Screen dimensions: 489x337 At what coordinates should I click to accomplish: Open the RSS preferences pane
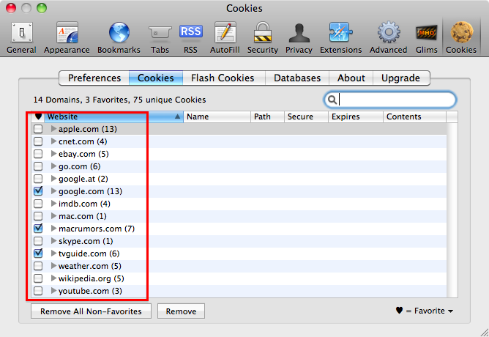190,38
